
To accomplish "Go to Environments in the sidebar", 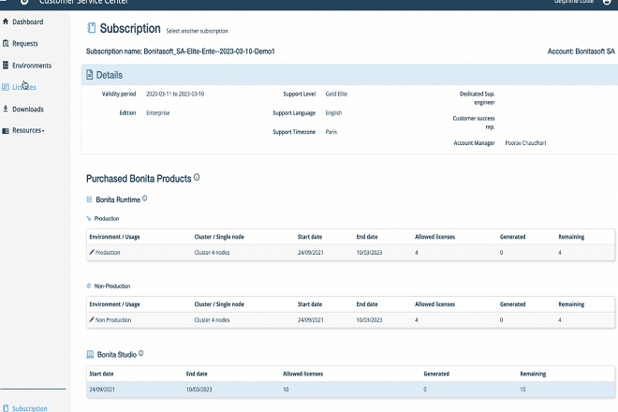I will pos(31,66).
